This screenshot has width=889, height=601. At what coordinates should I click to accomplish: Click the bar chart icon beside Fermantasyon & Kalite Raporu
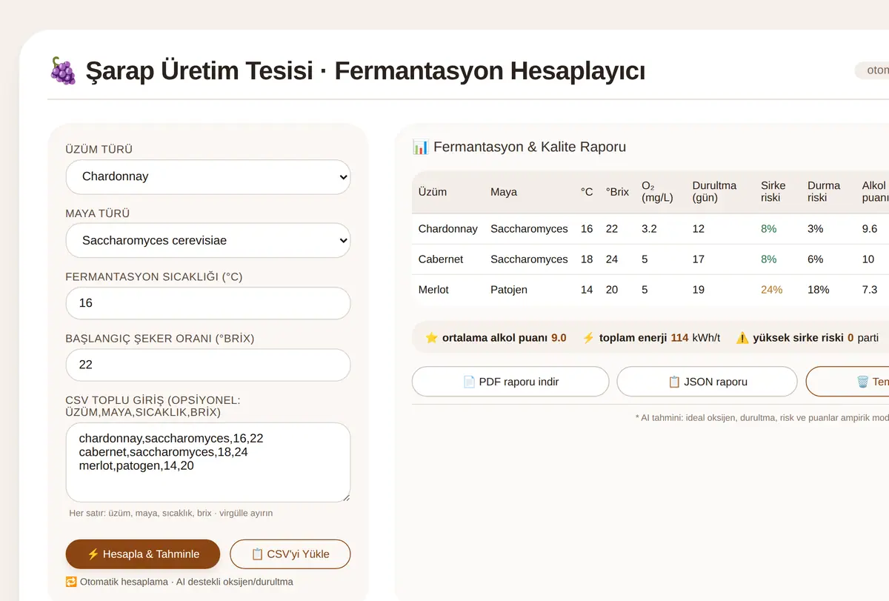click(420, 147)
